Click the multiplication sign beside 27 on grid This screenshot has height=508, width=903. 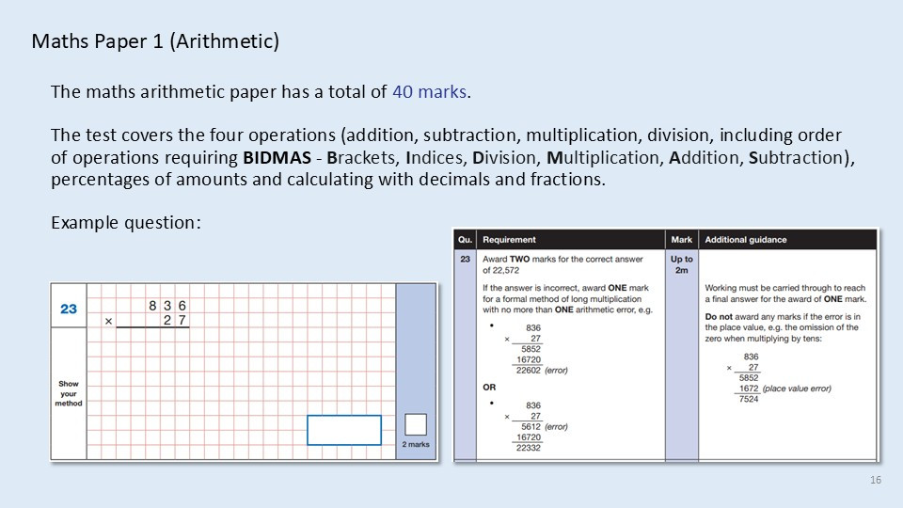click(x=108, y=321)
